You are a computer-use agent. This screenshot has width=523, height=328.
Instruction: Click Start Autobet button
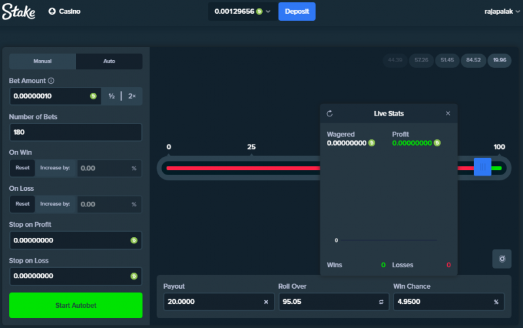[76, 305]
